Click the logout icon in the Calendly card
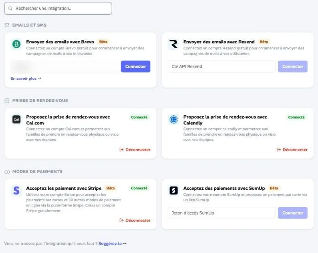 coord(279,150)
